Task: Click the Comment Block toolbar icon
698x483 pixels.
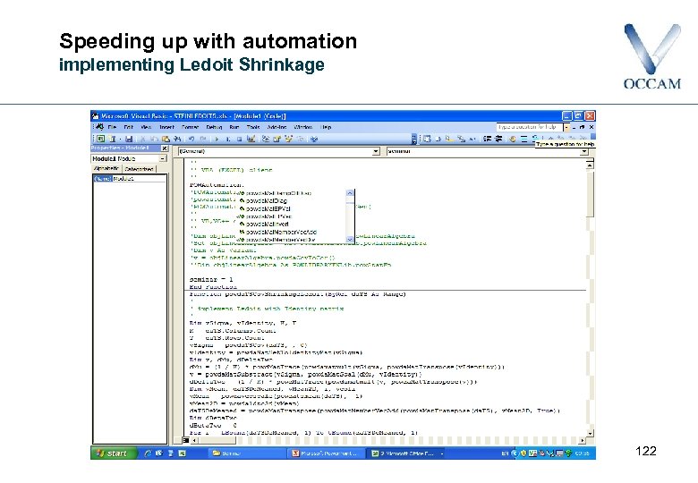Action: click(523, 139)
